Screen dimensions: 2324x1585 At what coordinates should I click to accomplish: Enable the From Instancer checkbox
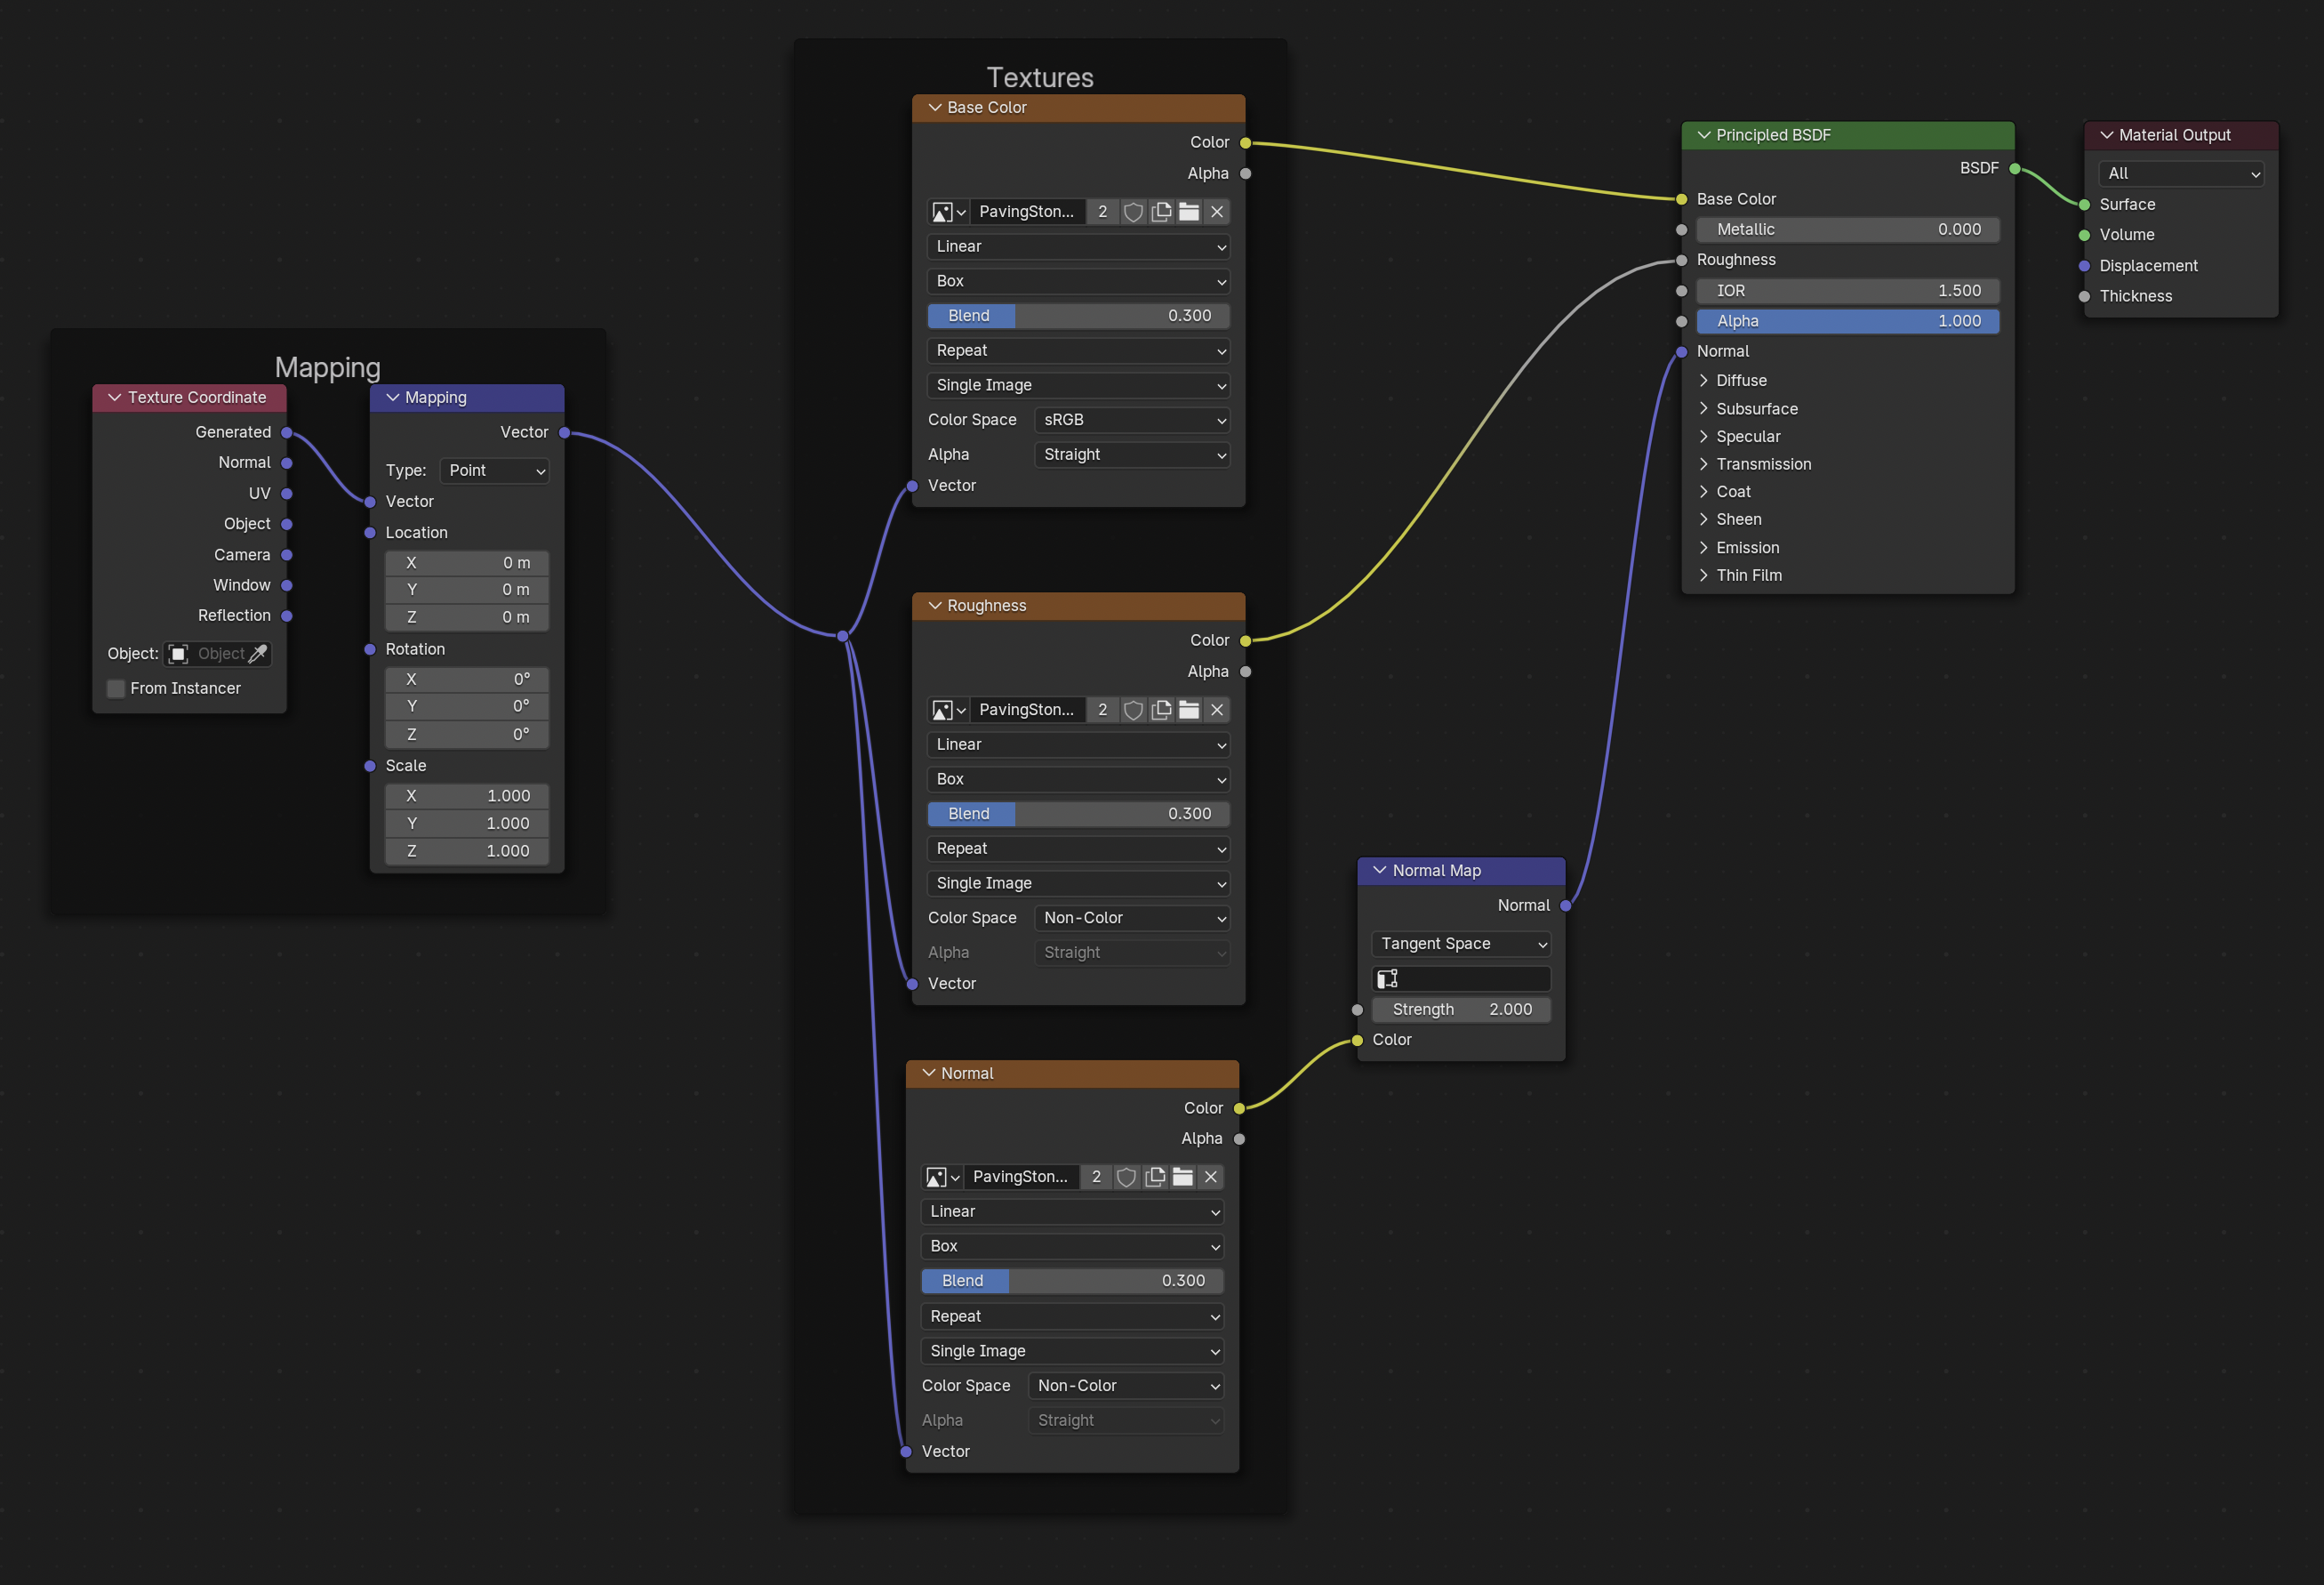(116, 689)
